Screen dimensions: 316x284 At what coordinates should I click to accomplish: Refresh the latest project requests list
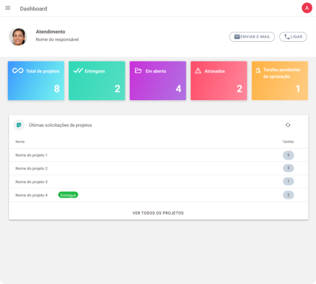[x=288, y=125]
